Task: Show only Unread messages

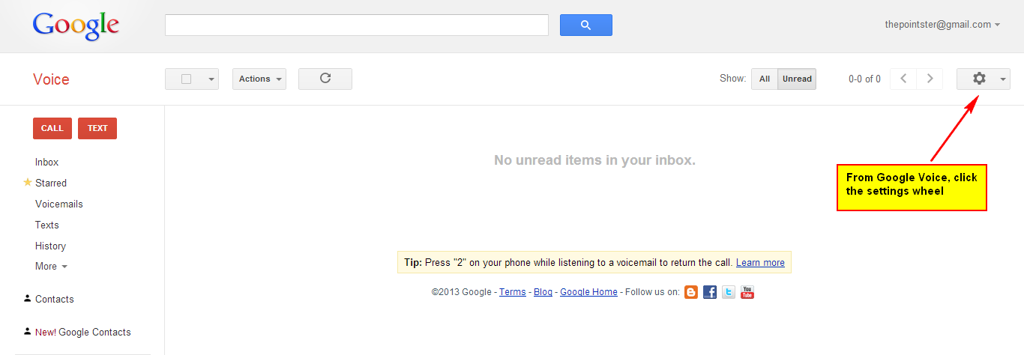Action: pyautogui.click(x=797, y=79)
